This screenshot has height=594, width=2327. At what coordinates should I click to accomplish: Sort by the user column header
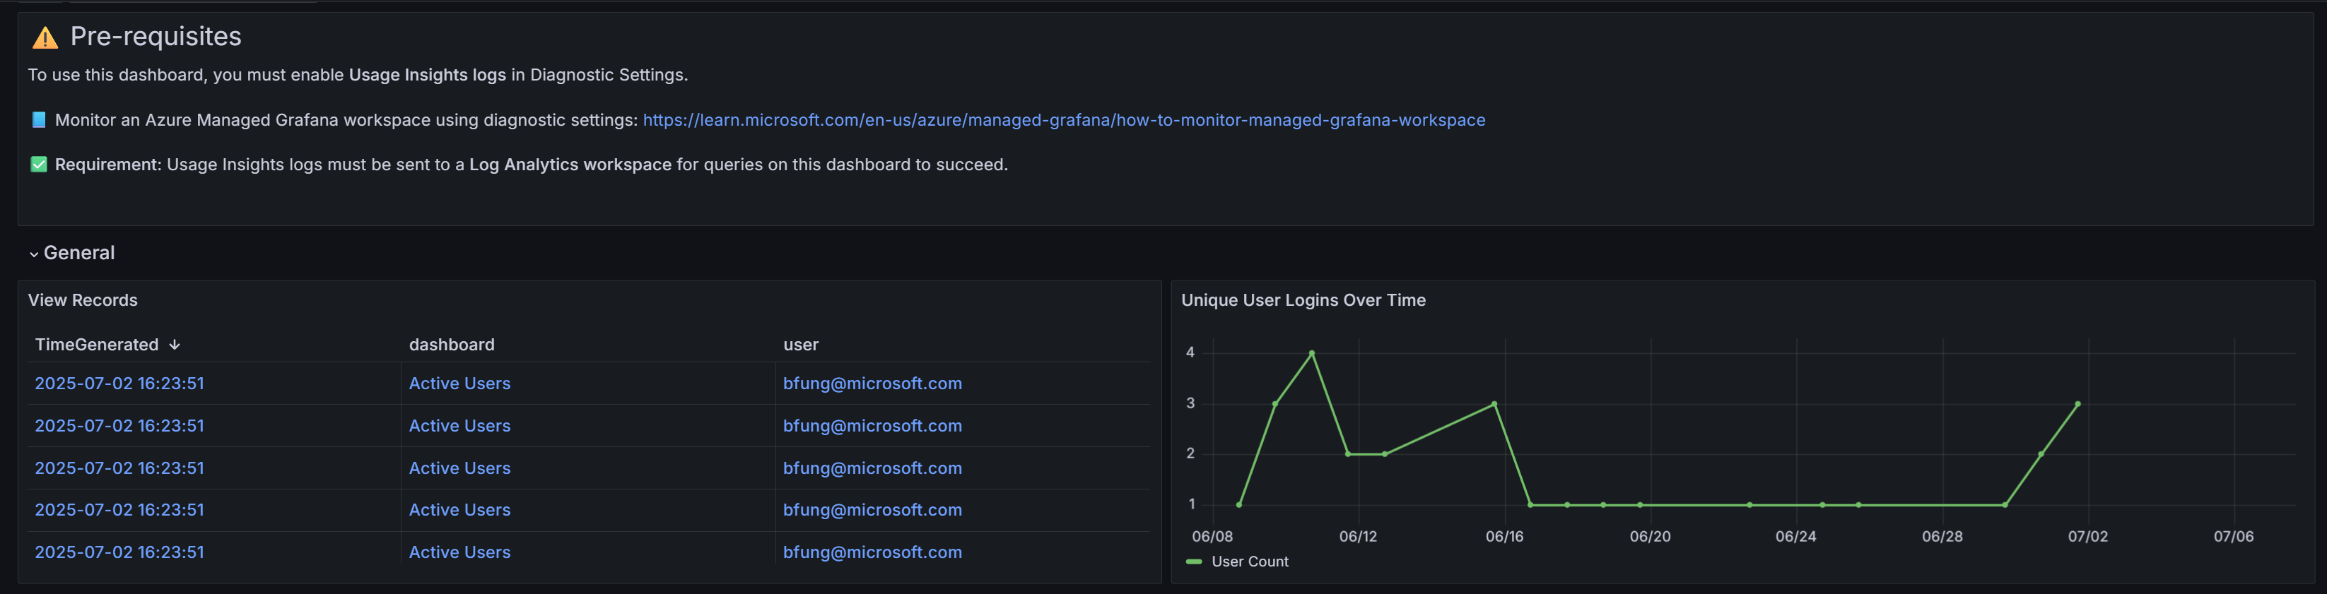tap(800, 345)
